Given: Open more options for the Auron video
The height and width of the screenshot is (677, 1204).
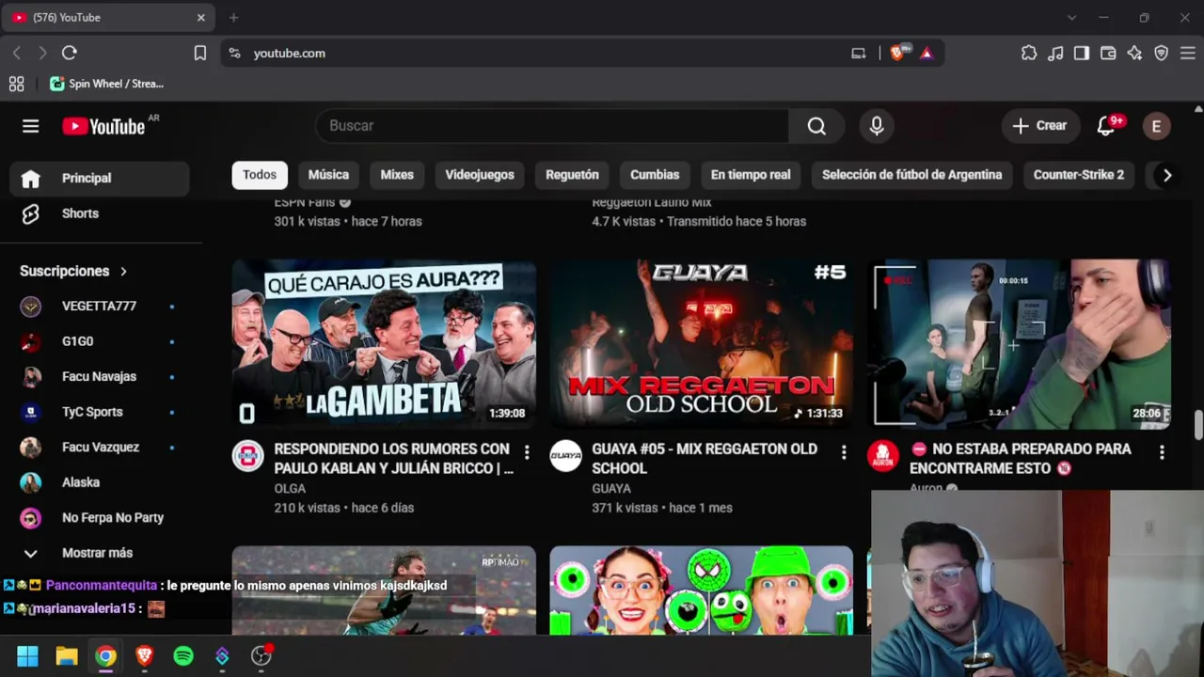Looking at the screenshot, I should pos(1162,453).
